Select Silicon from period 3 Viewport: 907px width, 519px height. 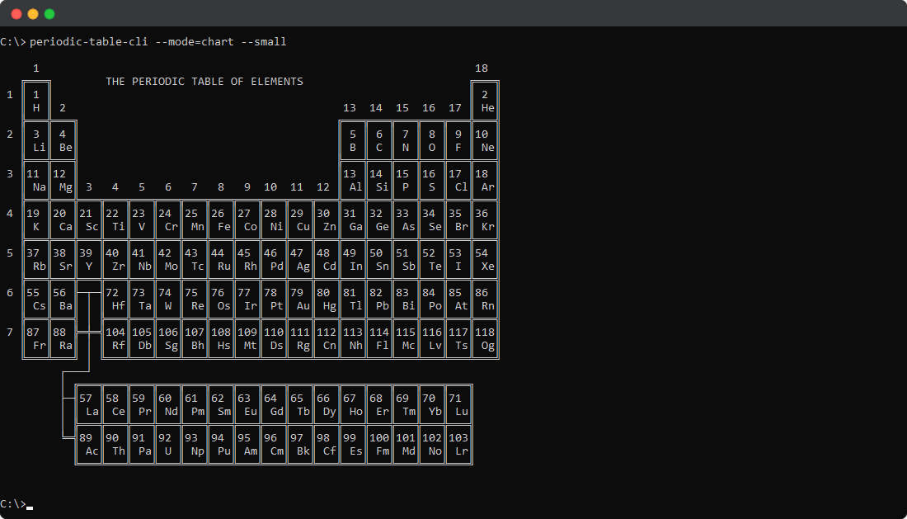pyautogui.click(x=379, y=180)
